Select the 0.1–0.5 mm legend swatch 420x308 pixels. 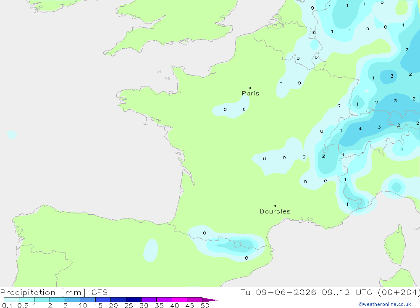[x=11, y=300]
